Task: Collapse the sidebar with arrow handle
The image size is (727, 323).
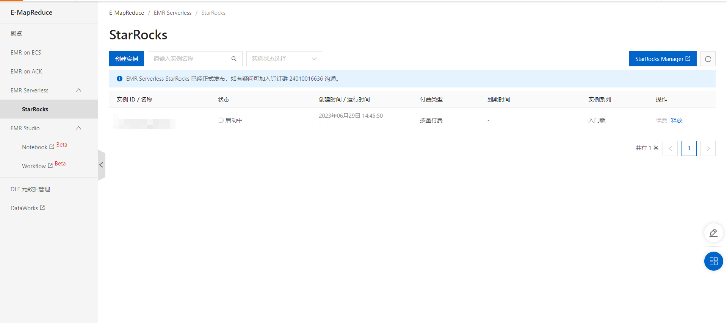Action: (x=101, y=165)
